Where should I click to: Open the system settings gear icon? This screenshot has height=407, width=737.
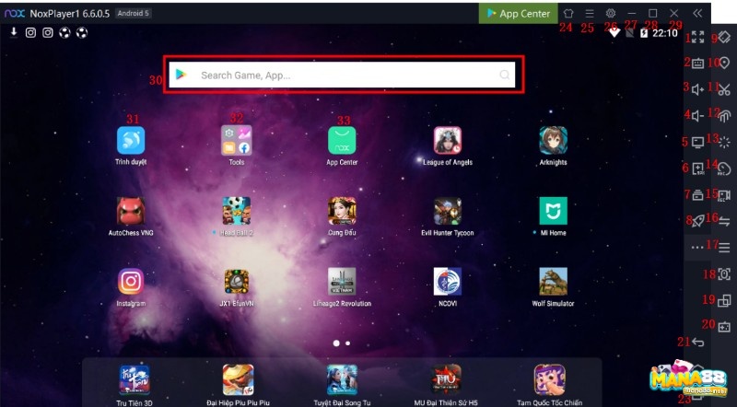(x=611, y=13)
